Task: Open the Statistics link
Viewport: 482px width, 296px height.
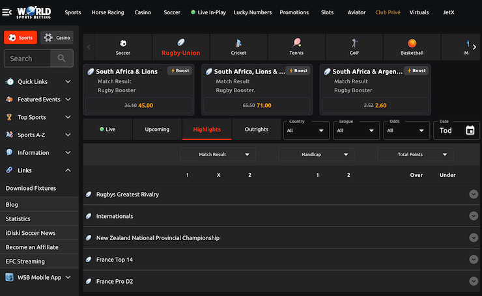Action: point(18,219)
